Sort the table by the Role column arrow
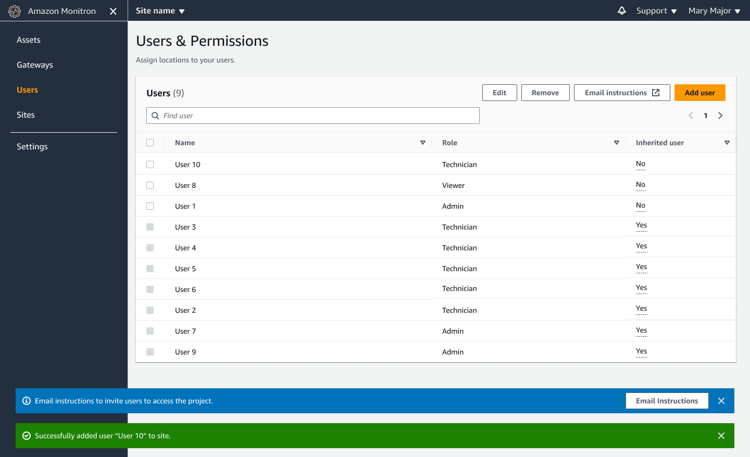 tap(616, 142)
